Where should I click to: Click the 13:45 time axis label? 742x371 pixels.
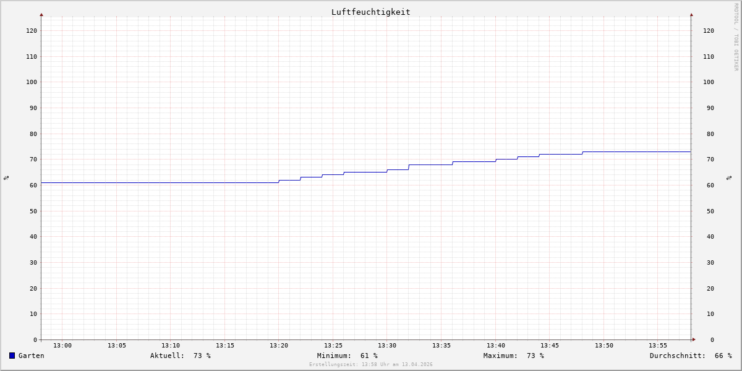(550, 346)
